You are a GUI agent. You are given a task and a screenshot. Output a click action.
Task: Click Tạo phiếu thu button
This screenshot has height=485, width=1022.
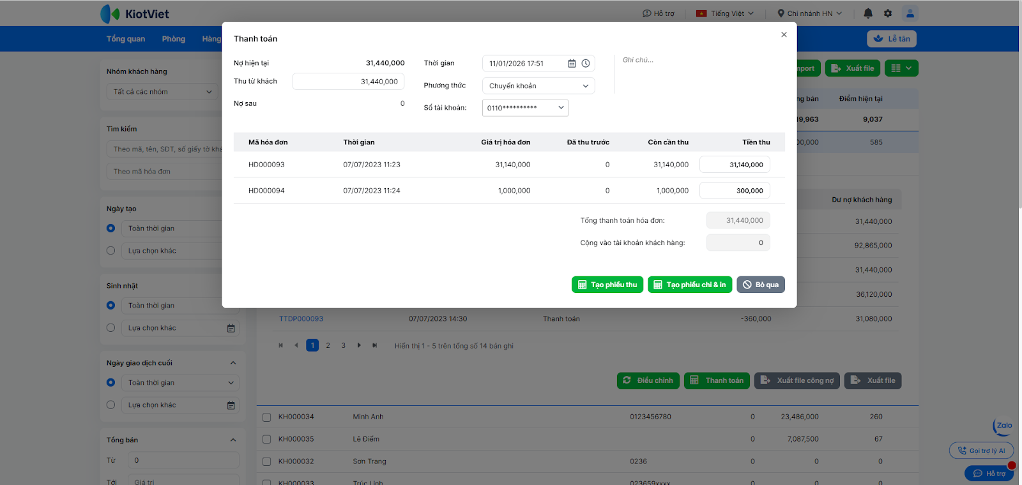(x=607, y=285)
